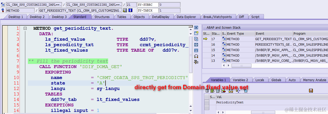Click the METHOD icon in stack row 16

[x=224, y=44]
